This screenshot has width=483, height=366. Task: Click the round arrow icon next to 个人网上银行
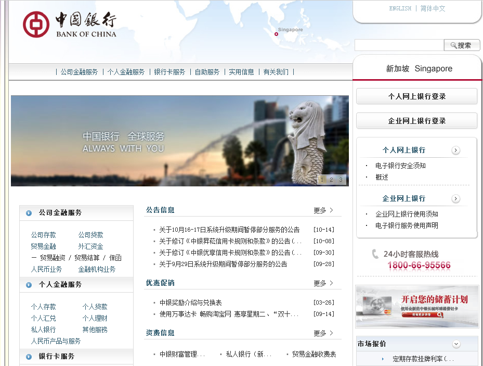click(456, 150)
